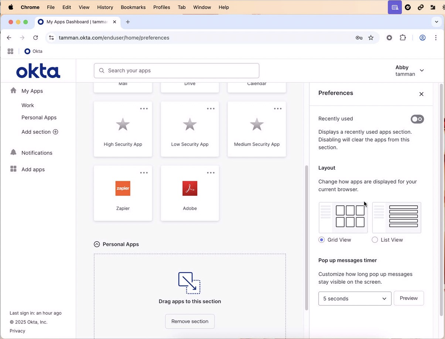Open the Okta bookmark in bookmarks bar
The height and width of the screenshot is (339, 445).
[x=33, y=51]
